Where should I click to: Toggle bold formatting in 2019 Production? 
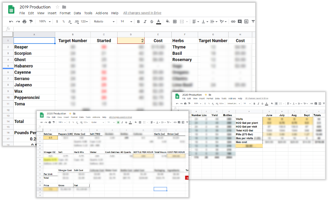[x=138, y=22]
